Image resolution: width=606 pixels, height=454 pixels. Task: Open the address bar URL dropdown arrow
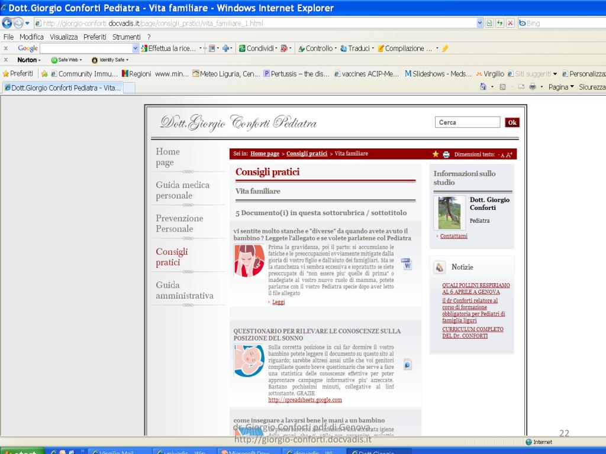coord(479,23)
